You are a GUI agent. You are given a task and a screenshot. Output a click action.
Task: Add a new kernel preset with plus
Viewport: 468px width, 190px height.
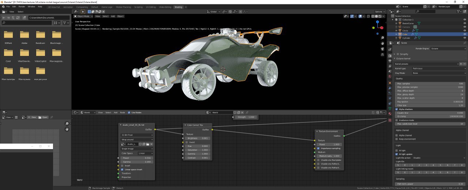click(x=461, y=64)
